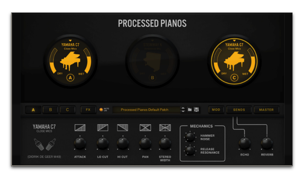Click the hi cut filter shape icon

pos(122,128)
